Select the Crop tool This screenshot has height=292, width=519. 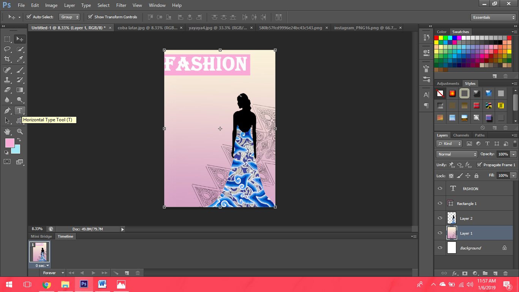click(x=7, y=59)
